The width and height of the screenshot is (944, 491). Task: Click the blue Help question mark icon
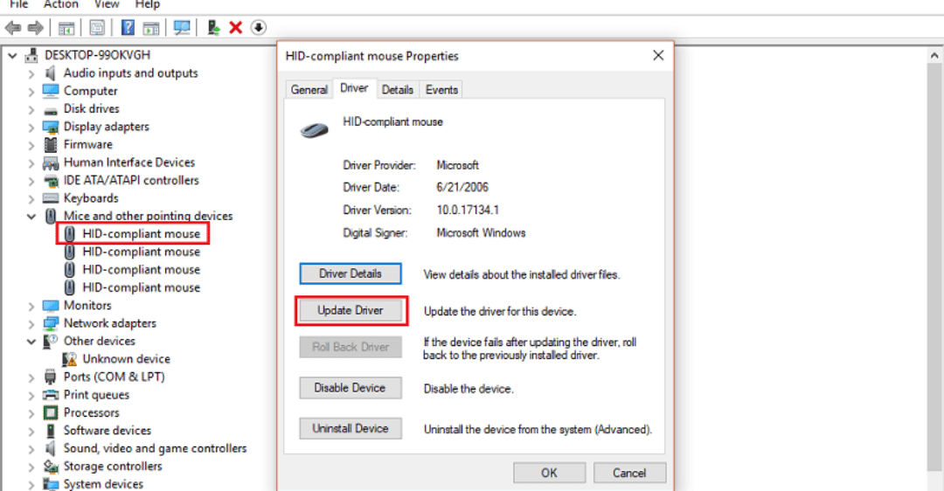[x=128, y=28]
